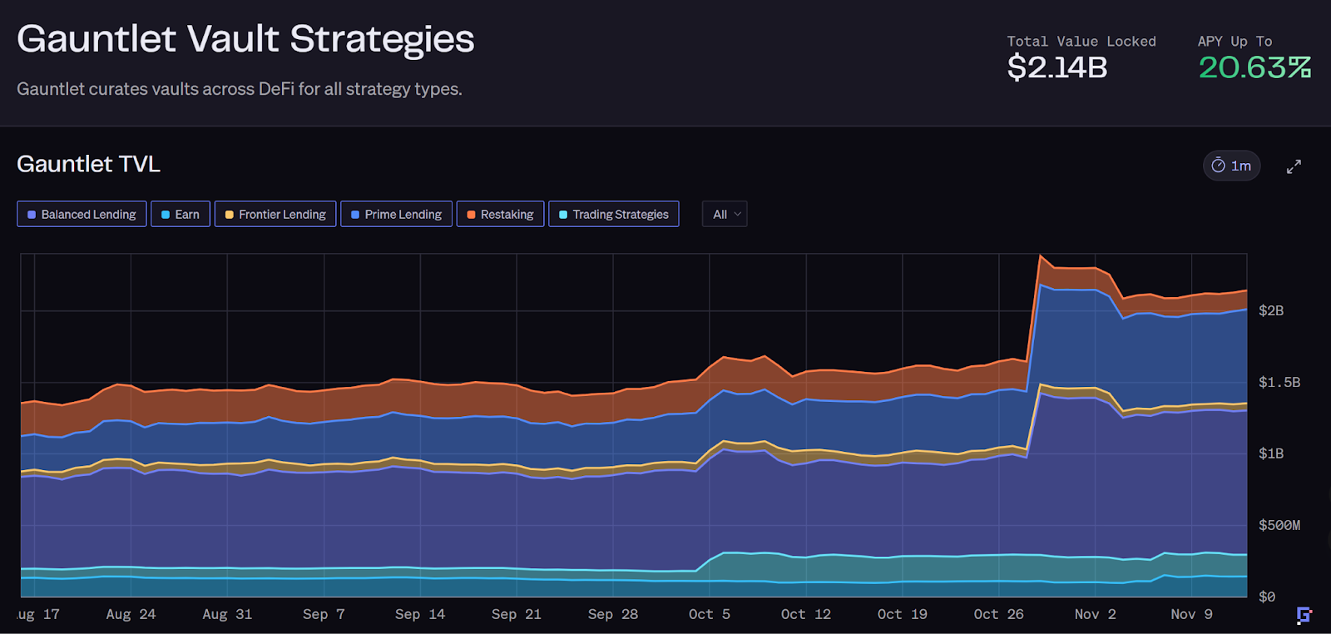1331x634 pixels.
Task: Disable the Restaking series
Action: 501,214
